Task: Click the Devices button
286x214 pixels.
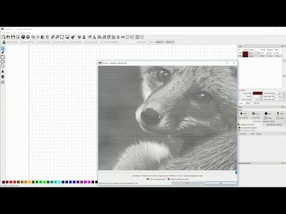Action: click(x=244, y=134)
